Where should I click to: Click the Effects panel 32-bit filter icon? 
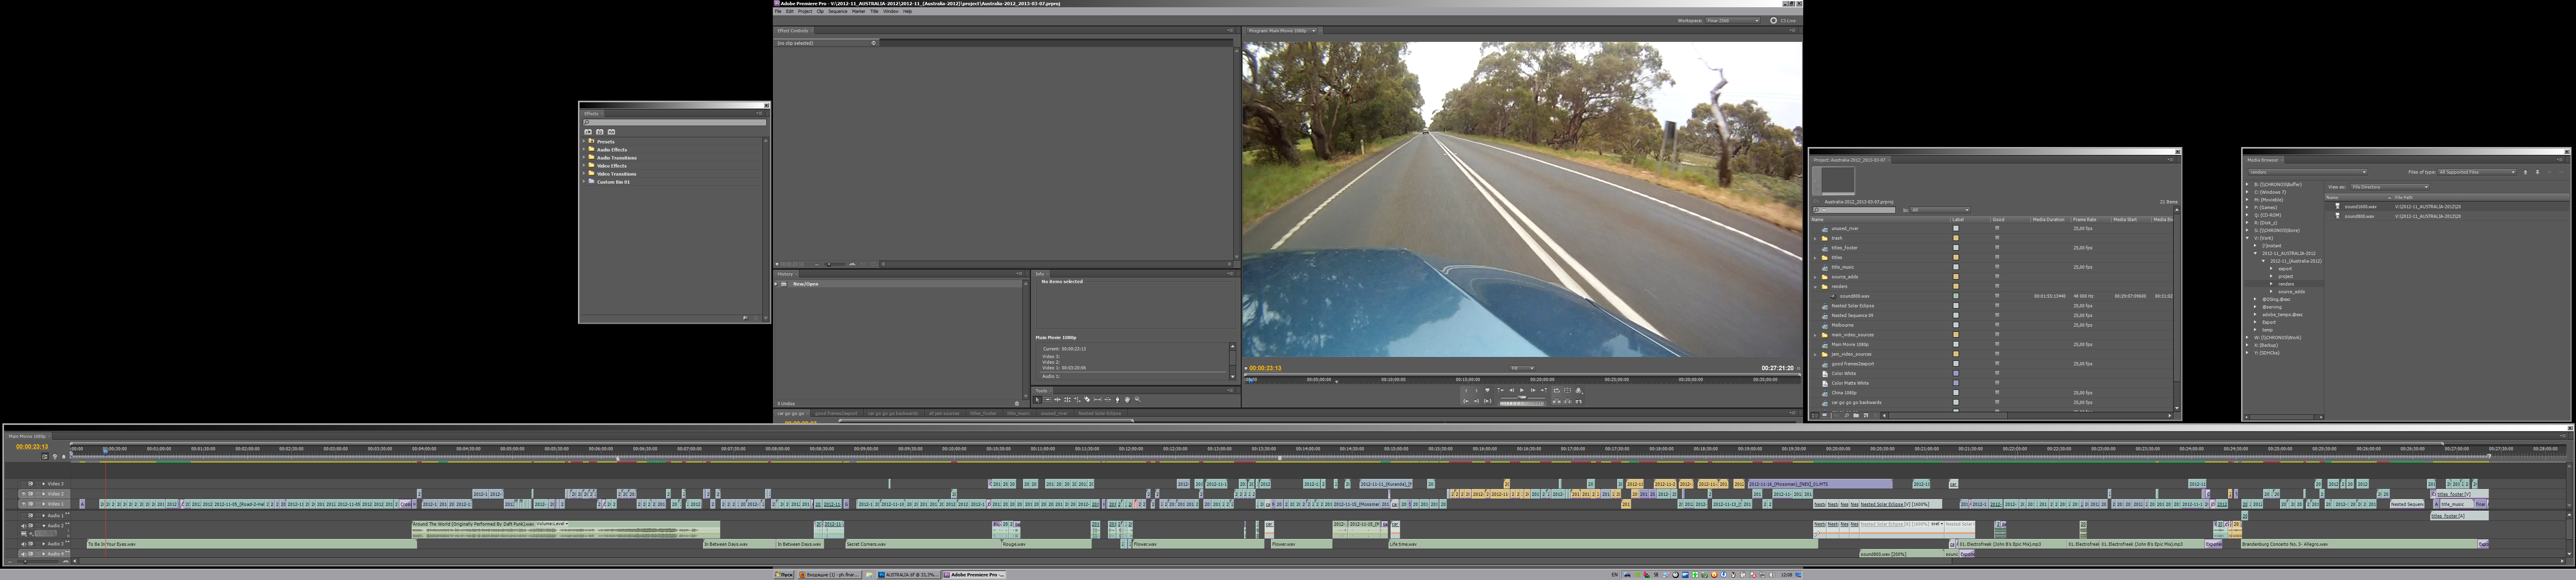[x=600, y=132]
